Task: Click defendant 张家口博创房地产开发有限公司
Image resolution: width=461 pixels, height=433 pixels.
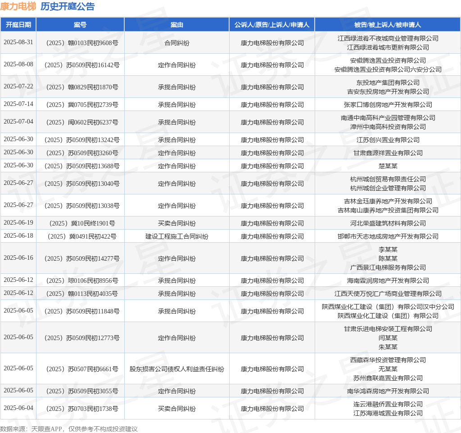Action: click(388, 105)
